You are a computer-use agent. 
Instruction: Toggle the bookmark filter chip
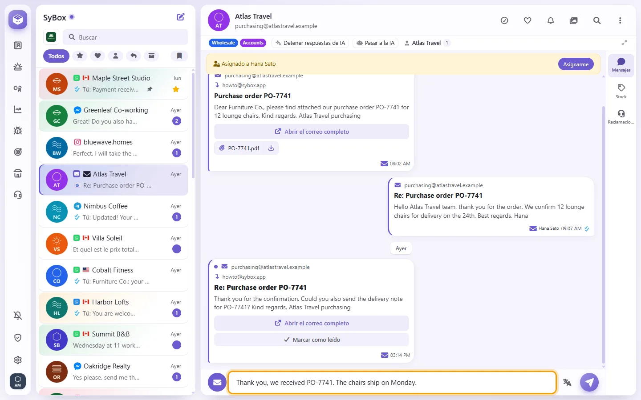pos(179,56)
